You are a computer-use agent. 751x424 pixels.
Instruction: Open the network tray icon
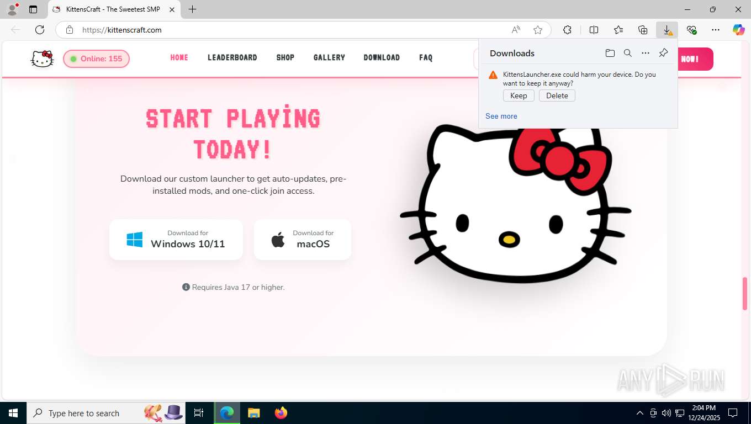tap(680, 413)
